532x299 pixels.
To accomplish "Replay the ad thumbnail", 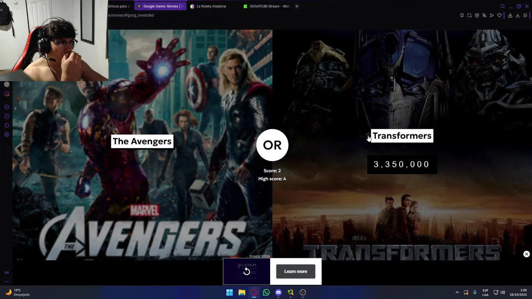I will 246,271.
